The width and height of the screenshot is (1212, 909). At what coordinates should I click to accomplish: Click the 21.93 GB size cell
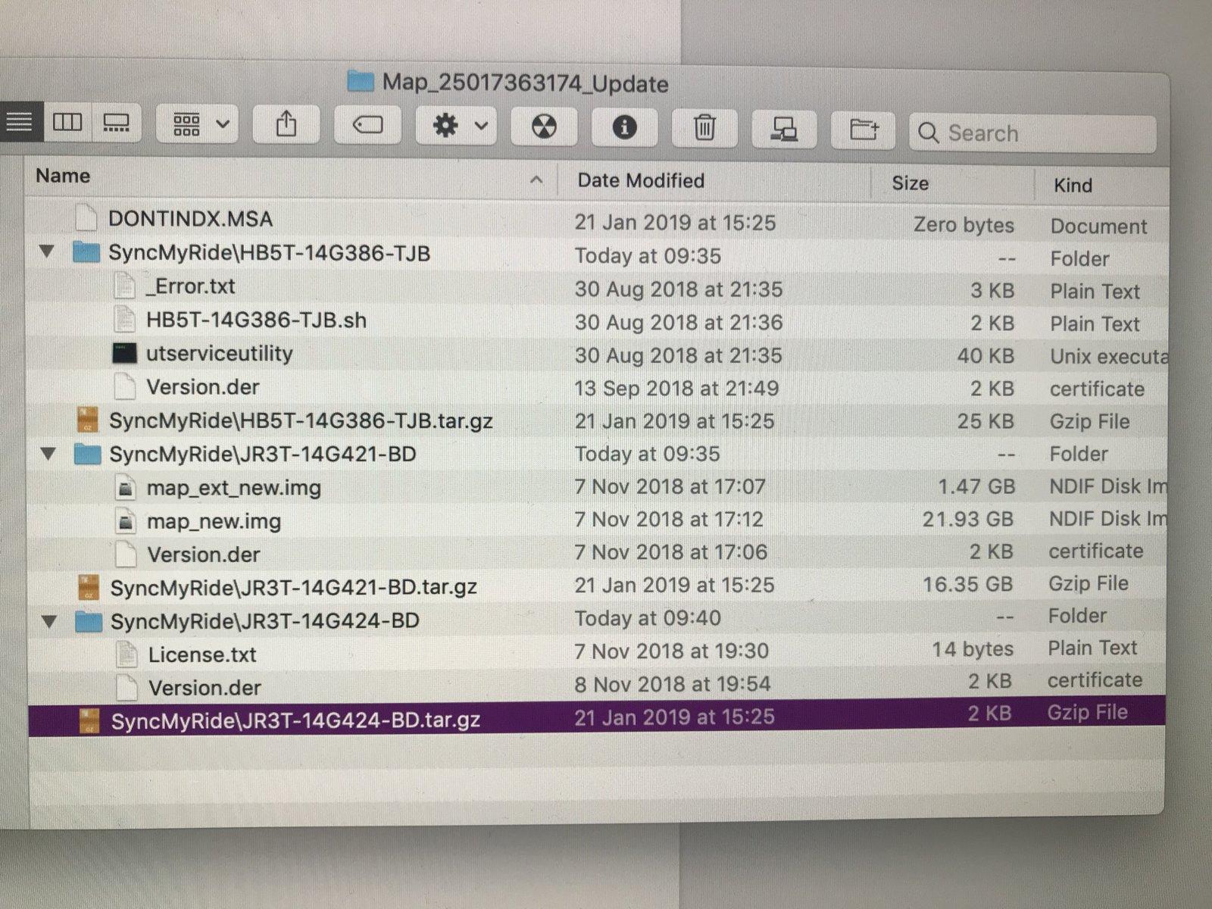[968, 520]
